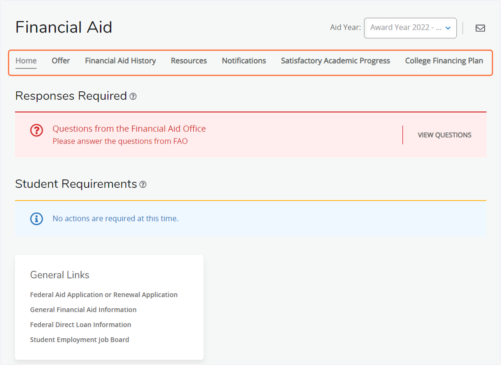The width and height of the screenshot is (501, 365).
Task: Click the 'Student Requirements' heading text
Action: point(76,184)
